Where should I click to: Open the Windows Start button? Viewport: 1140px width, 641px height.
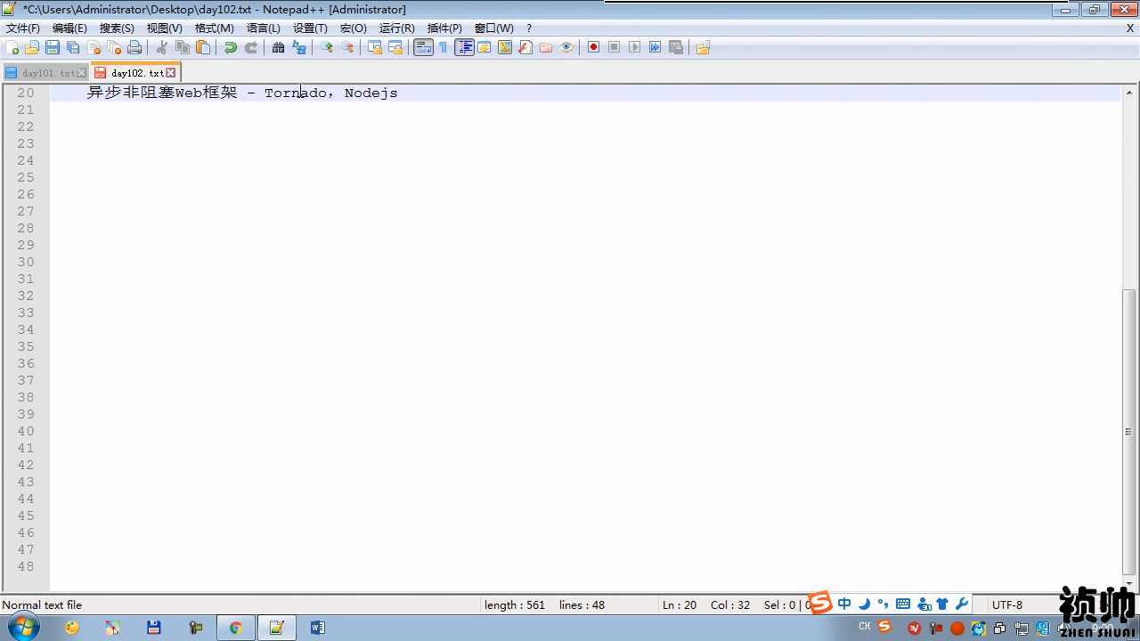[x=22, y=627]
